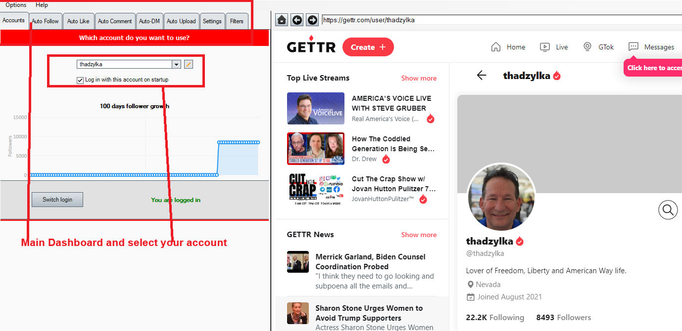This screenshot has height=331, width=682.
Task: Open the Options menu
Action: click(16, 5)
